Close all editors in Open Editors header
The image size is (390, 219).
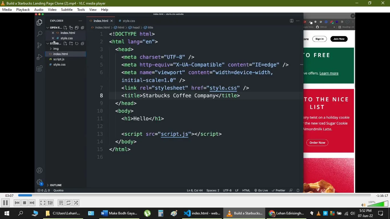point(82,28)
